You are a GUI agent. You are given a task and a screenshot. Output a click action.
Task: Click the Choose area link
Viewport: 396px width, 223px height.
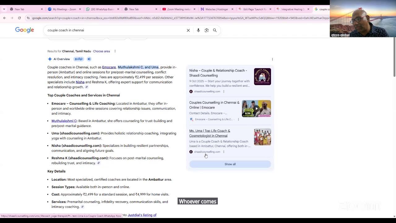[x=101, y=51]
